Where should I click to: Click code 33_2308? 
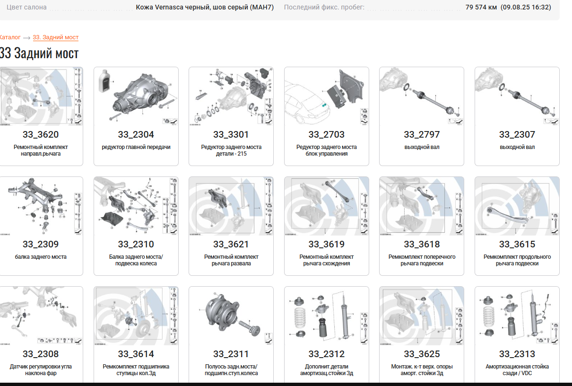41,354
